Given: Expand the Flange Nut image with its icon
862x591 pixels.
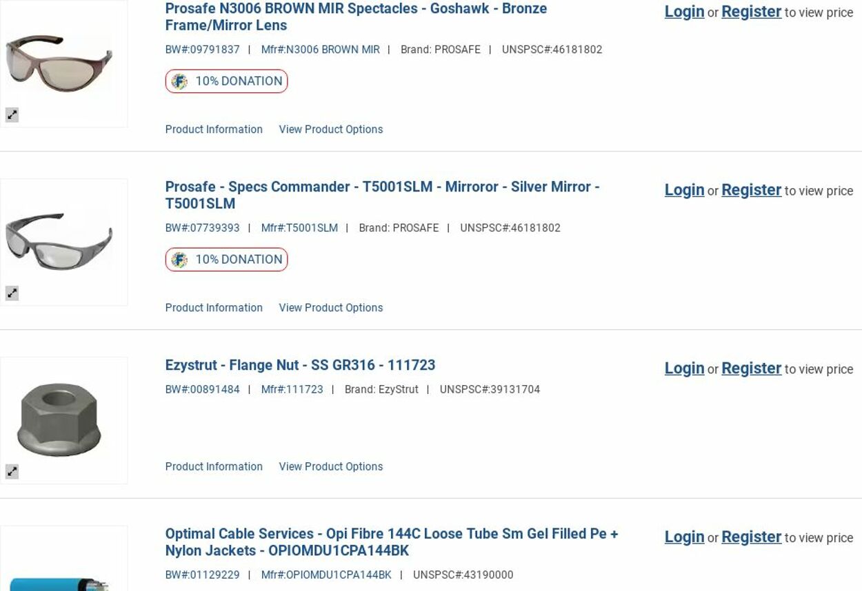Looking at the screenshot, I should point(12,472).
